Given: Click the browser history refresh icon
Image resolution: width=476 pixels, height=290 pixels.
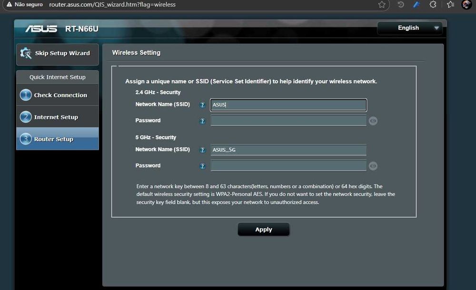Looking at the screenshot, I should pos(401,5).
